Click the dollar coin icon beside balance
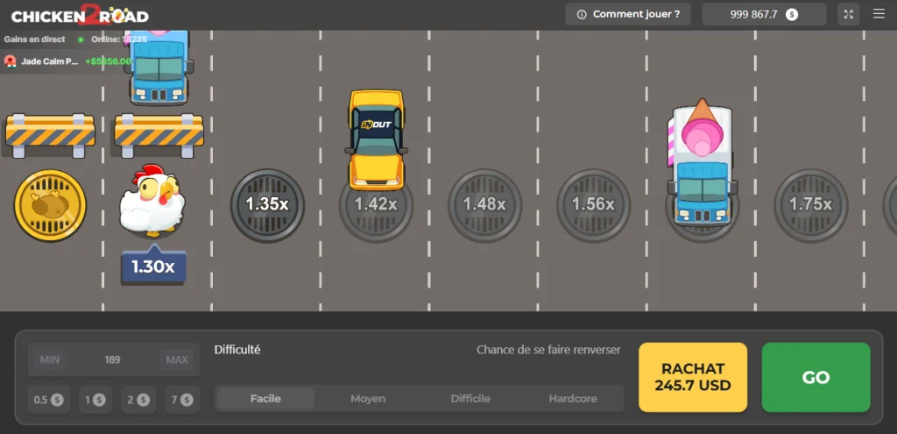 (791, 14)
